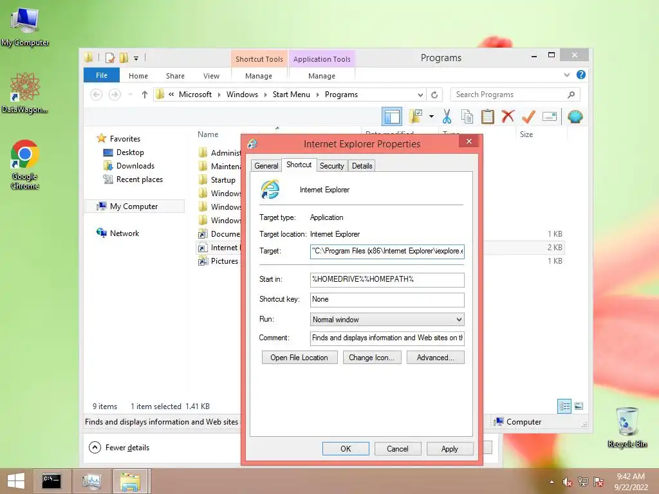Open the File menu tab
Viewport: 659px width, 494px height.
[x=102, y=75]
